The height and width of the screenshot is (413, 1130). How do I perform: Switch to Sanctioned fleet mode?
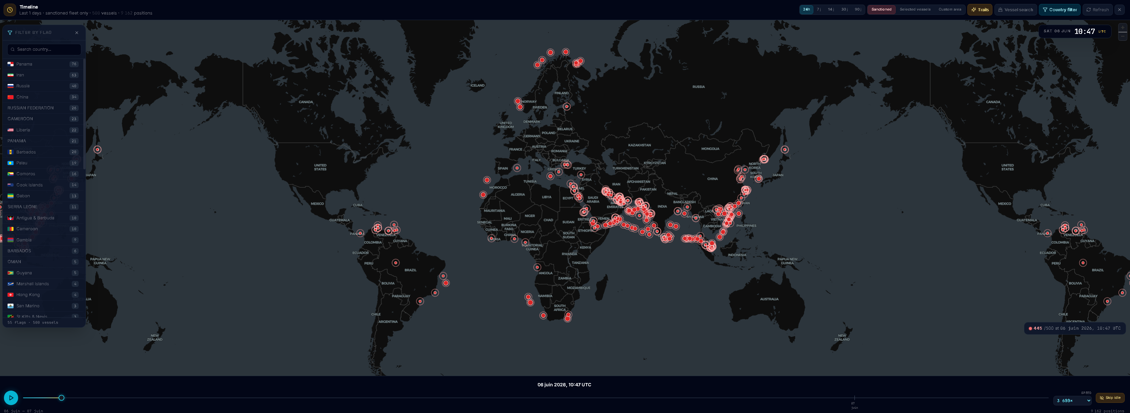click(x=881, y=9)
